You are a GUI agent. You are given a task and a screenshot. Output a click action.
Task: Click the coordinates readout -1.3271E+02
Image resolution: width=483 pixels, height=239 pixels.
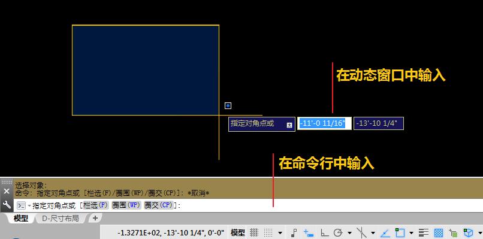pyautogui.click(x=171, y=232)
